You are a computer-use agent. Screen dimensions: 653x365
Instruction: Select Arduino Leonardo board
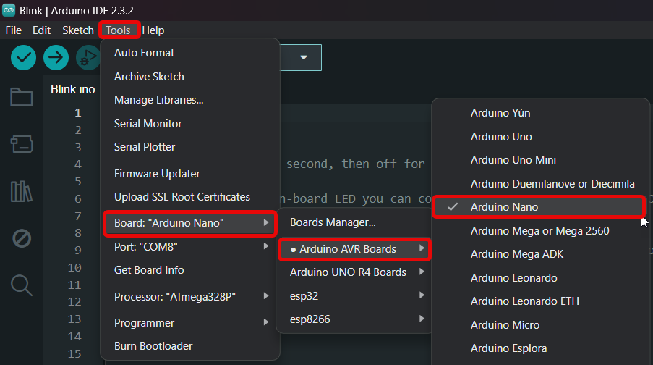[x=539, y=278]
